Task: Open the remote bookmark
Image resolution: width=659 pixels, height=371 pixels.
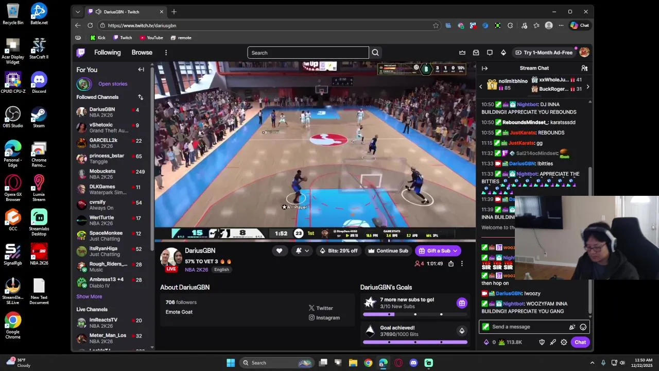Action: tap(181, 38)
